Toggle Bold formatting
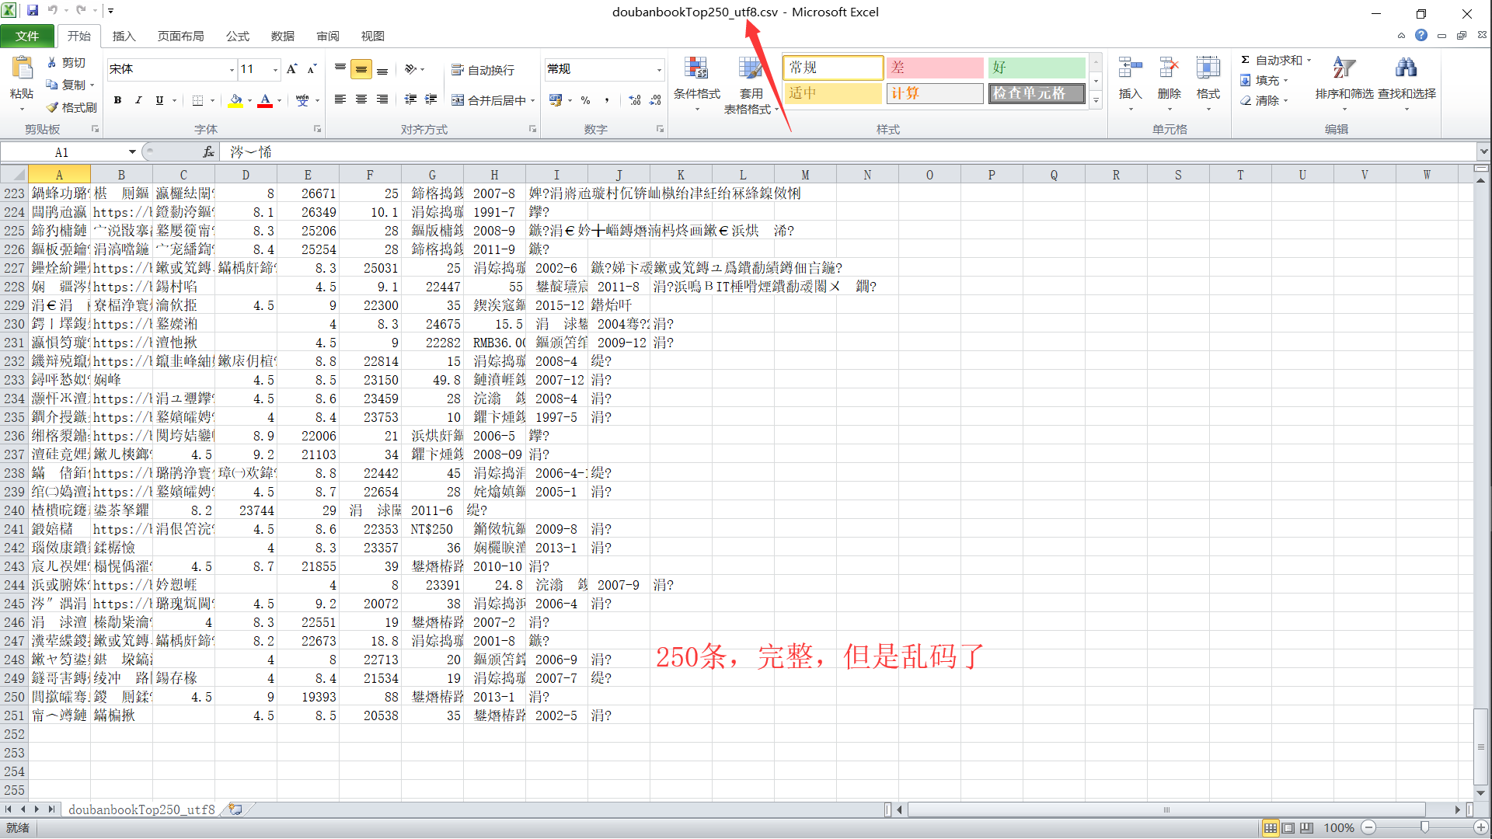This screenshot has width=1492, height=839. click(117, 100)
